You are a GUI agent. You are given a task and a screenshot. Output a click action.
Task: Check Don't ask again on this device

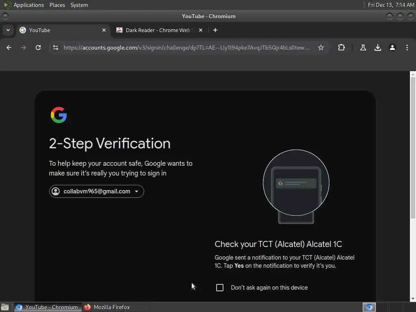[220, 288]
